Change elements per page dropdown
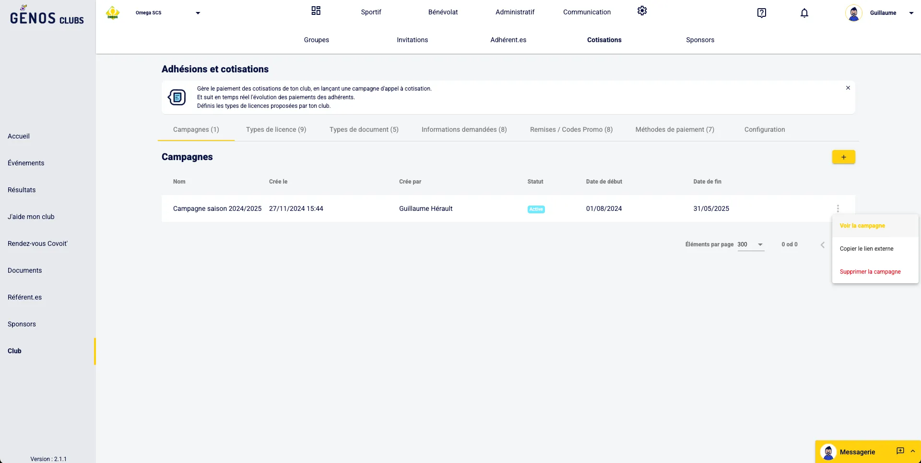This screenshot has width=921, height=463. [x=751, y=244]
